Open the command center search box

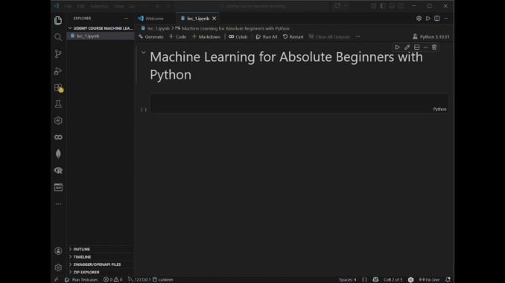click(x=253, y=6)
